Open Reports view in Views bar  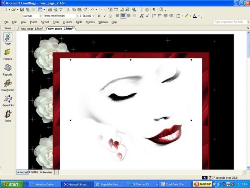tap(7, 70)
